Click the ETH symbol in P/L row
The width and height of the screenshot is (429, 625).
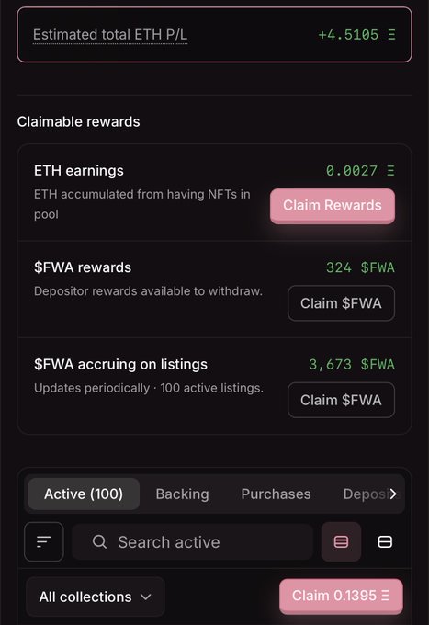pyautogui.click(x=391, y=35)
